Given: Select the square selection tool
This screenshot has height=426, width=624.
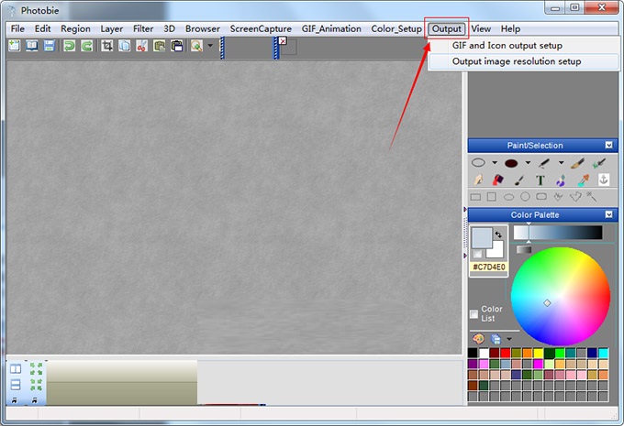Looking at the screenshot, I should pyautogui.click(x=492, y=197).
